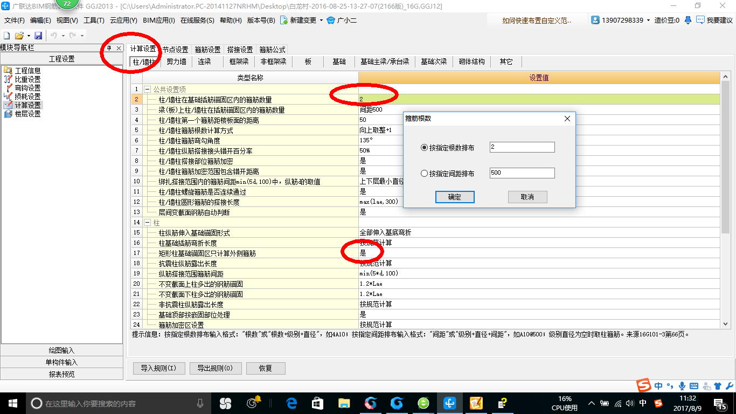Open the 工具(T) menu
736x414 pixels.
[x=94, y=20]
